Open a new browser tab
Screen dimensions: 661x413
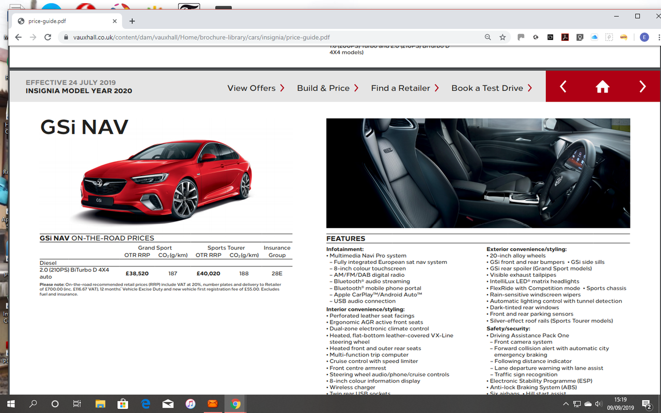[x=132, y=21]
